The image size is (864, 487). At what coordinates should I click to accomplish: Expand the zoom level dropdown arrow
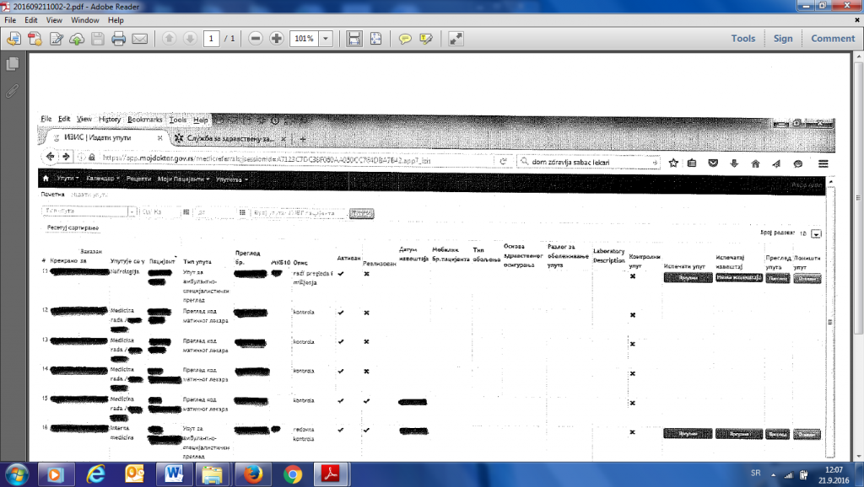pyautogui.click(x=326, y=39)
